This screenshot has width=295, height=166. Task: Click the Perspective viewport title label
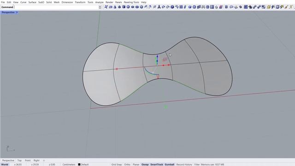8,12
